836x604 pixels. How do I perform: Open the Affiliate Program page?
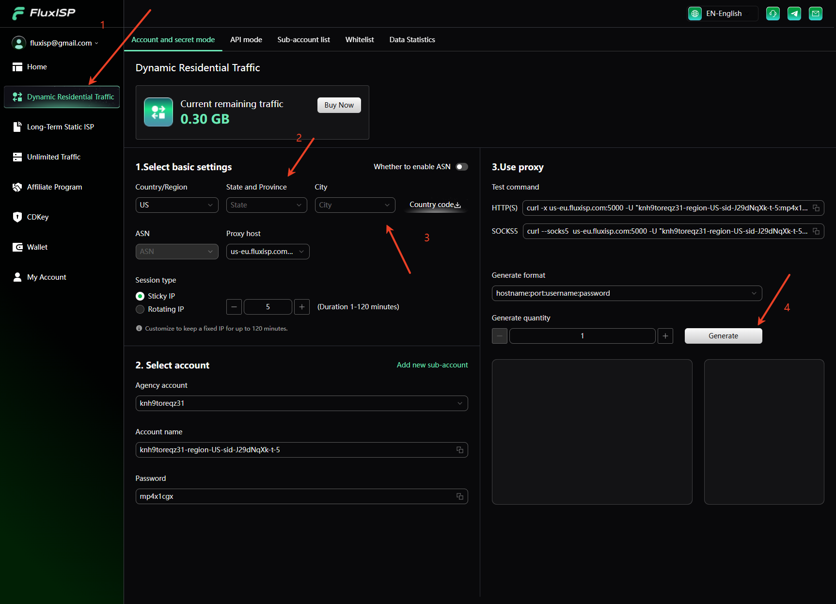[x=55, y=187]
